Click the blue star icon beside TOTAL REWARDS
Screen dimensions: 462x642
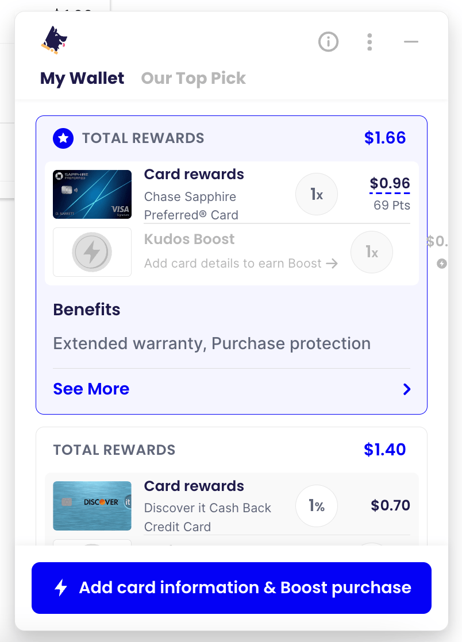click(63, 138)
